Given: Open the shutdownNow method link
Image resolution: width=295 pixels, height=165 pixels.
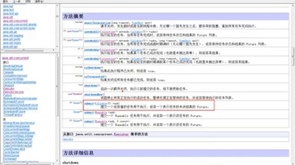Looking at the screenshot, I should [x=93, y=94].
